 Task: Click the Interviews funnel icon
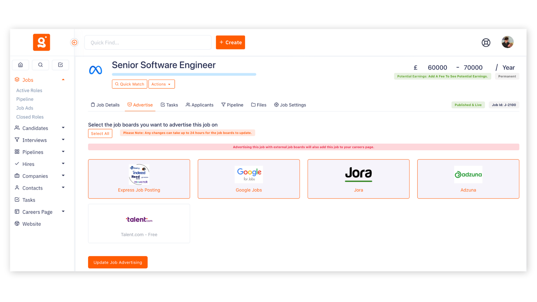pyautogui.click(x=17, y=140)
